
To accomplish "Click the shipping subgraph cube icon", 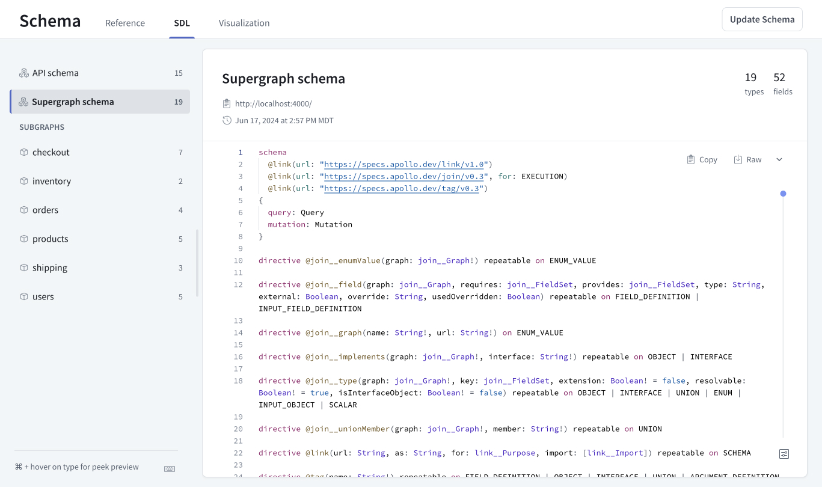I will tap(24, 268).
